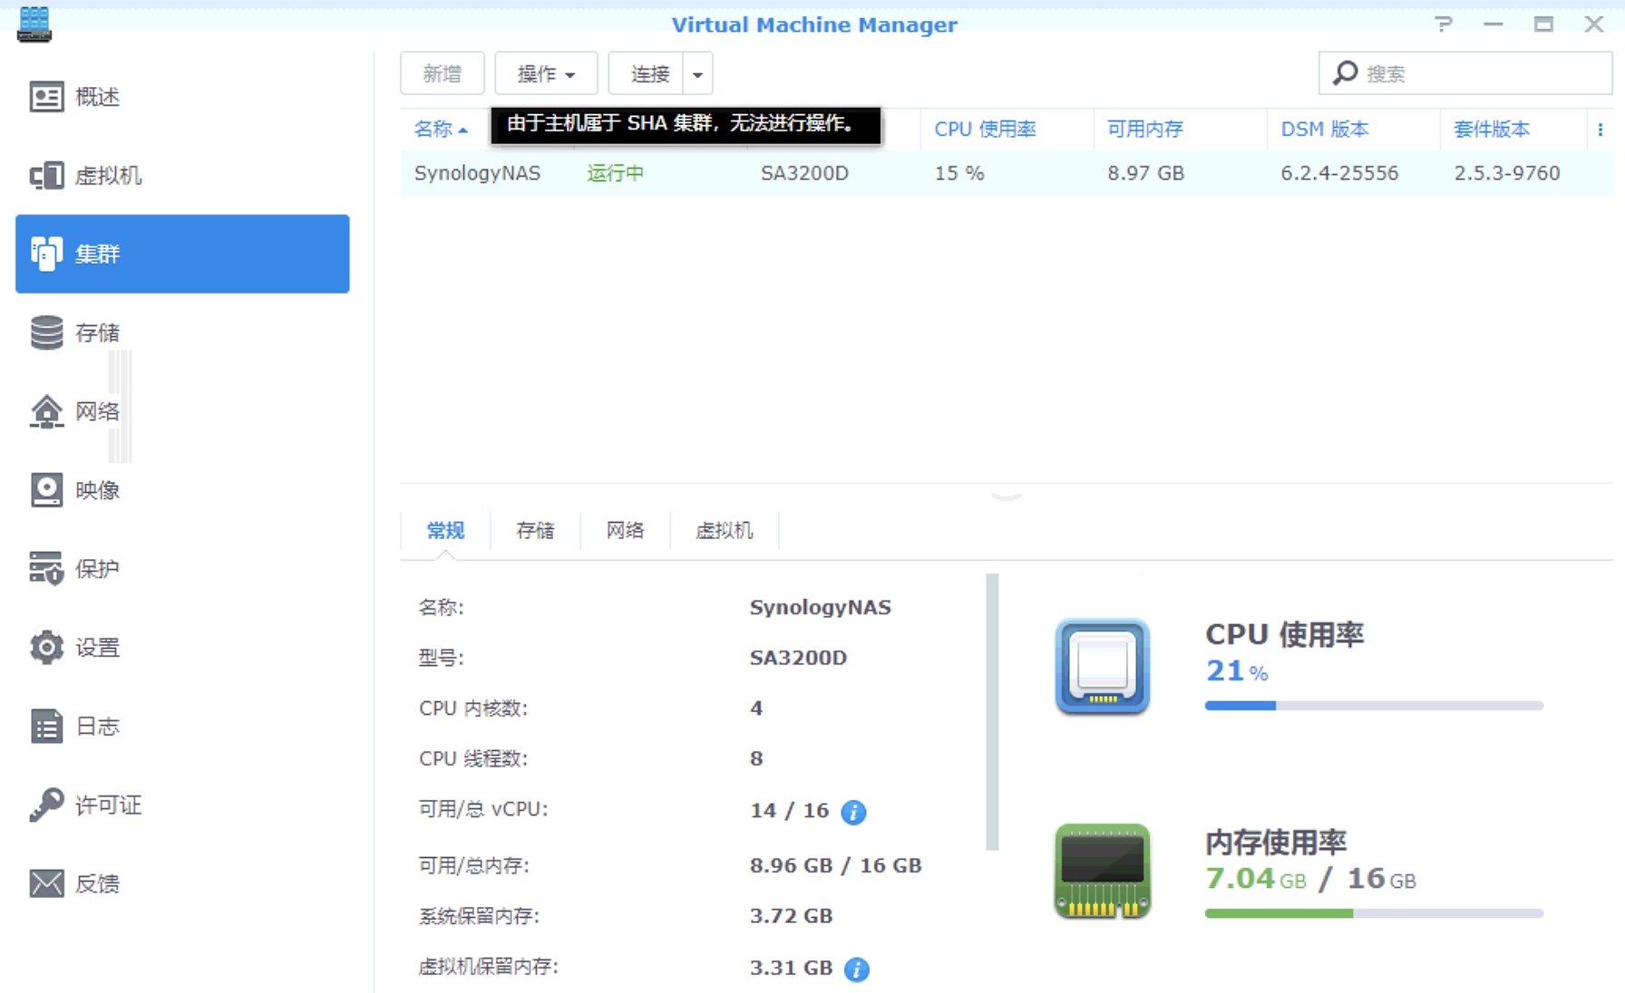
Task: Click the memory usage progress bar
Action: pos(1374,913)
